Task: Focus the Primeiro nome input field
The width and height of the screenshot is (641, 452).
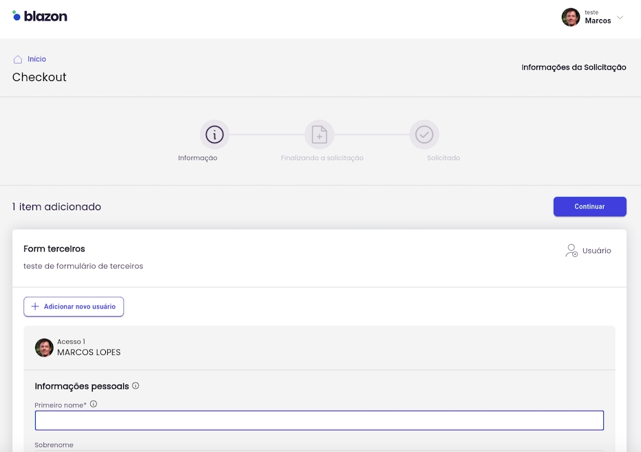Action: click(319, 420)
